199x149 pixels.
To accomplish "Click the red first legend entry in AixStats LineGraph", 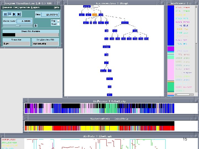I will 8,140.
